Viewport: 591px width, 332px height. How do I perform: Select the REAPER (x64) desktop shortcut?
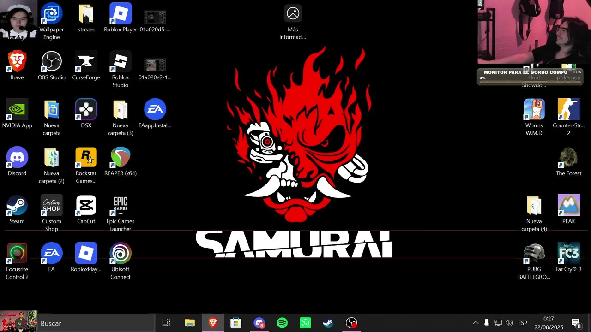(121, 162)
